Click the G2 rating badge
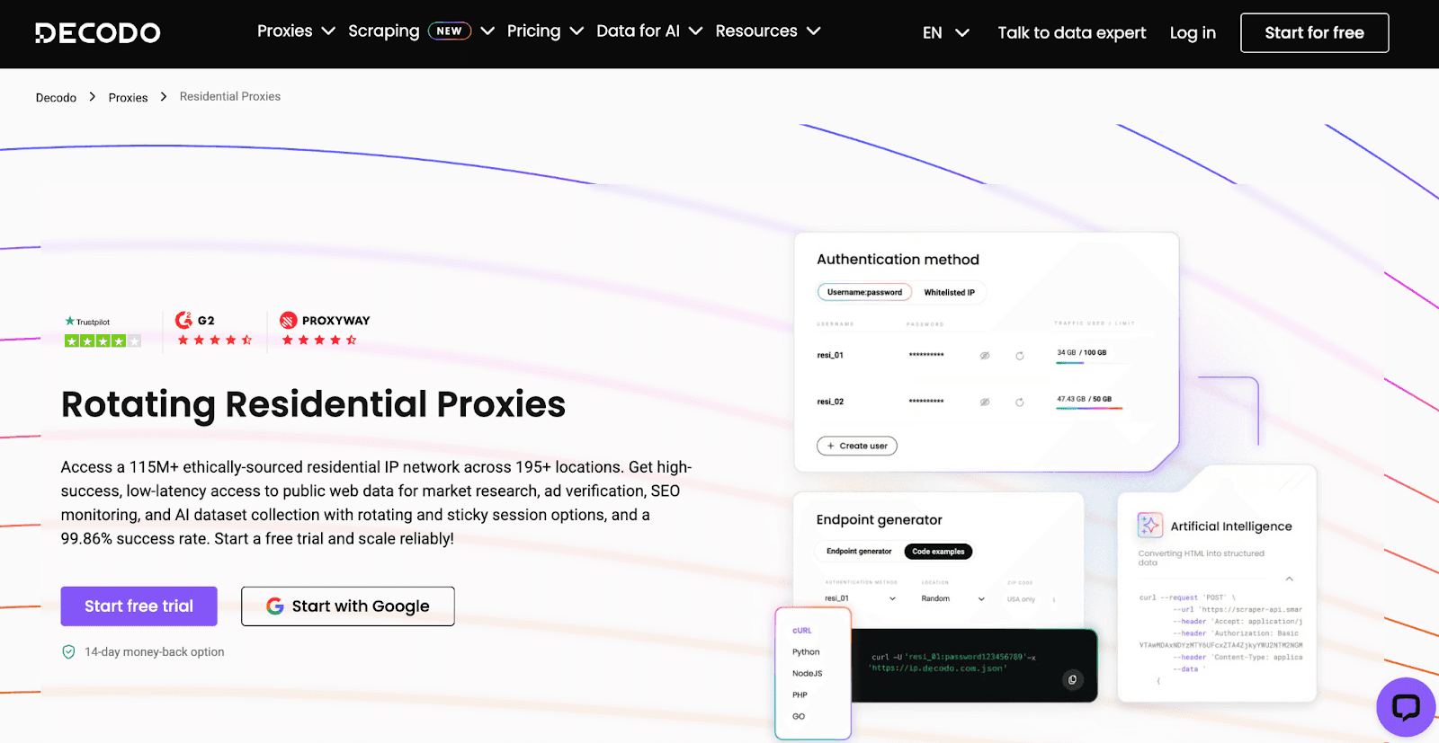Screen dimensions: 1439x743 click(x=213, y=329)
